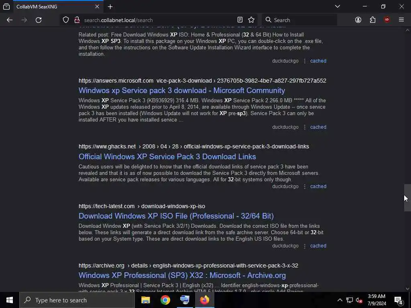
Task: Open cached link under Related post snippet
Action: [318, 61]
